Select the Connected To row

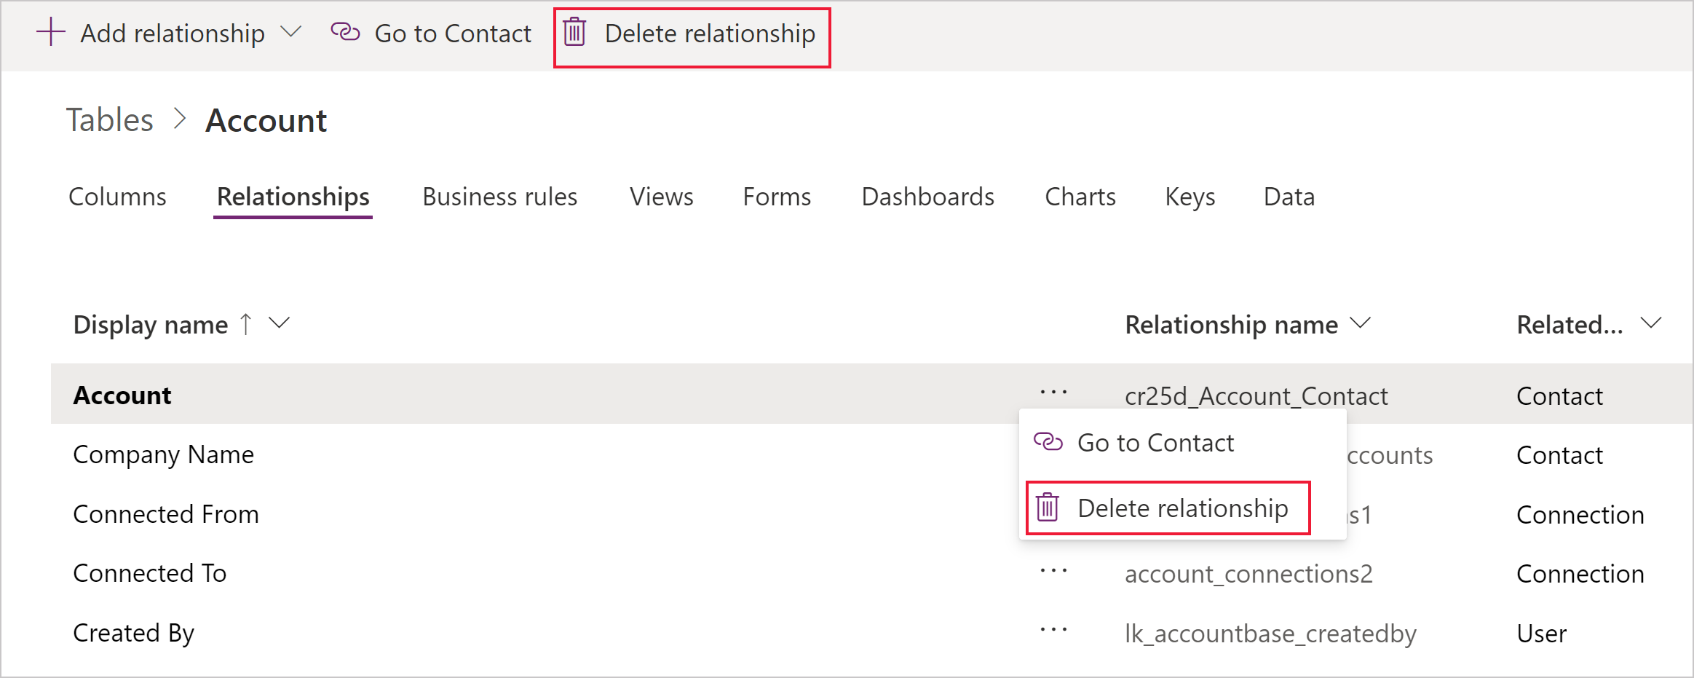[871, 573]
